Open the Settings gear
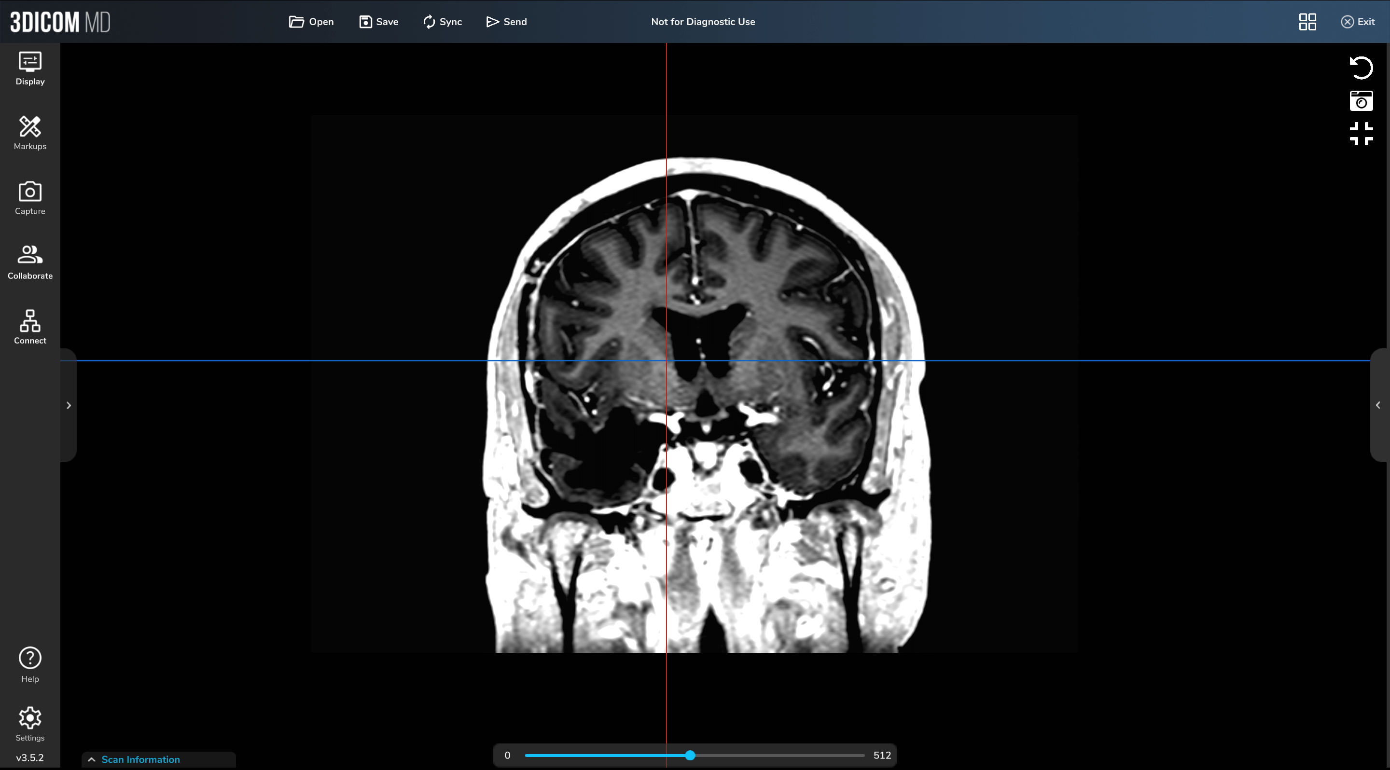1390x770 pixels. pyautogui.click(x=30, y=724)
